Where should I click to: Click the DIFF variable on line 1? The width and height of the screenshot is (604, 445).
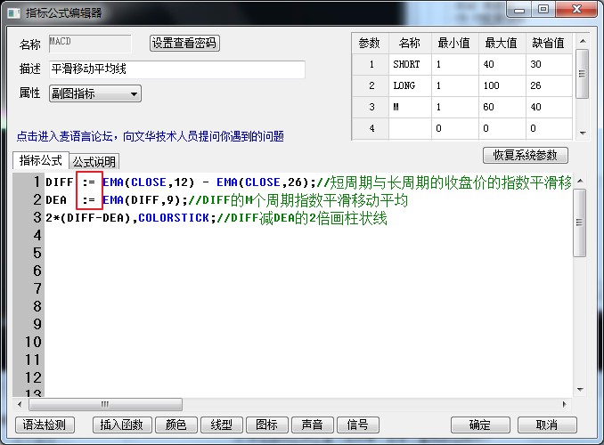coord(60,182)
